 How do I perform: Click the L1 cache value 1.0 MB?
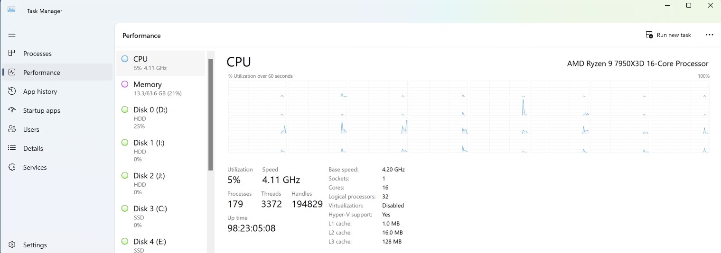(391, 224)
